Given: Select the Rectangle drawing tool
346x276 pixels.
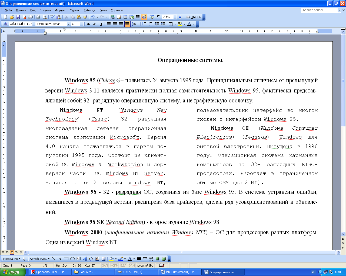Looking at the screenshot, I should [66, 259].
